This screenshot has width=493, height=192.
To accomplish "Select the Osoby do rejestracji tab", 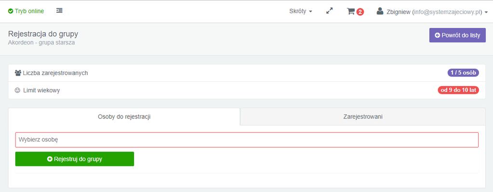I will coord(124,117).
